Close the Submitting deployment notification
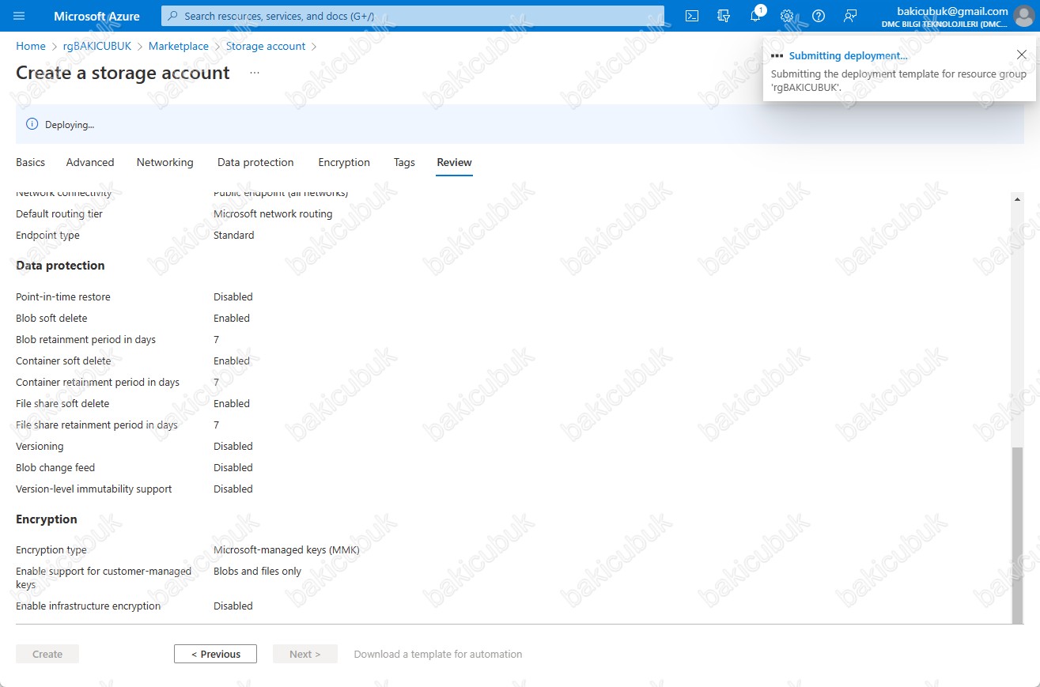 (1022, 55)
